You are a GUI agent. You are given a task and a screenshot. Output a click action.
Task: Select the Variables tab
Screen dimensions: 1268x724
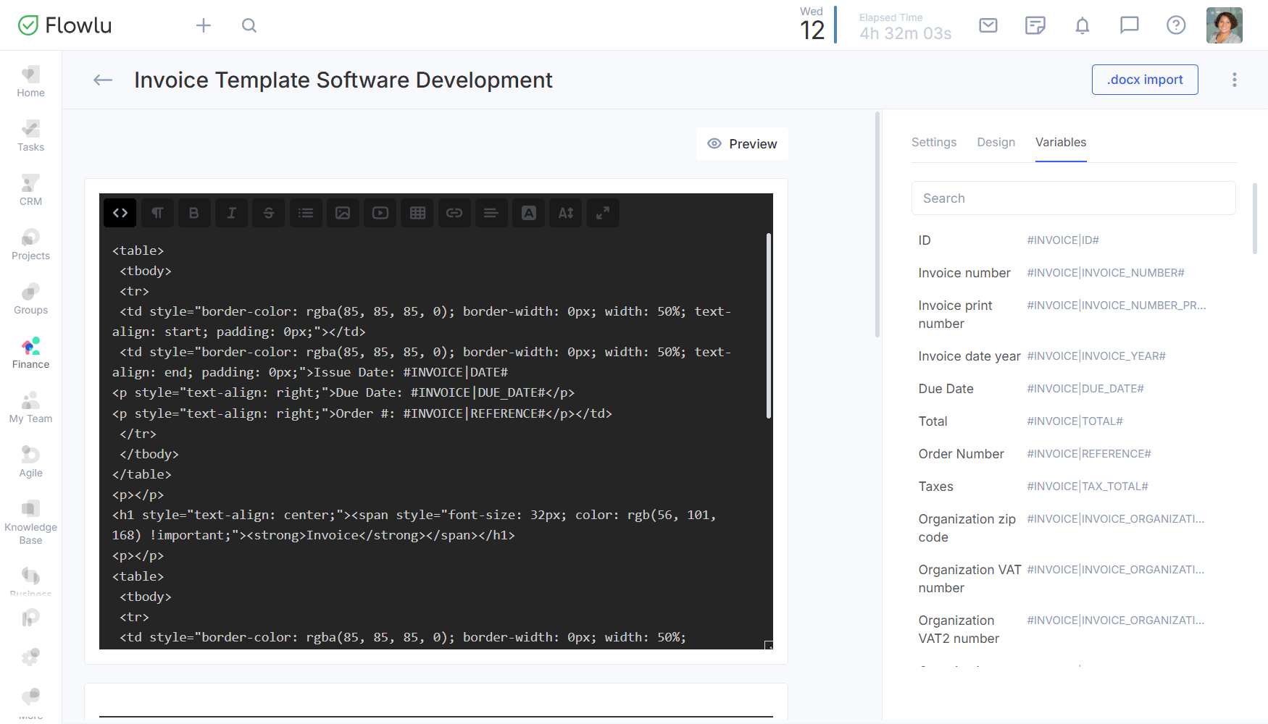click(x=1061, y=143)
